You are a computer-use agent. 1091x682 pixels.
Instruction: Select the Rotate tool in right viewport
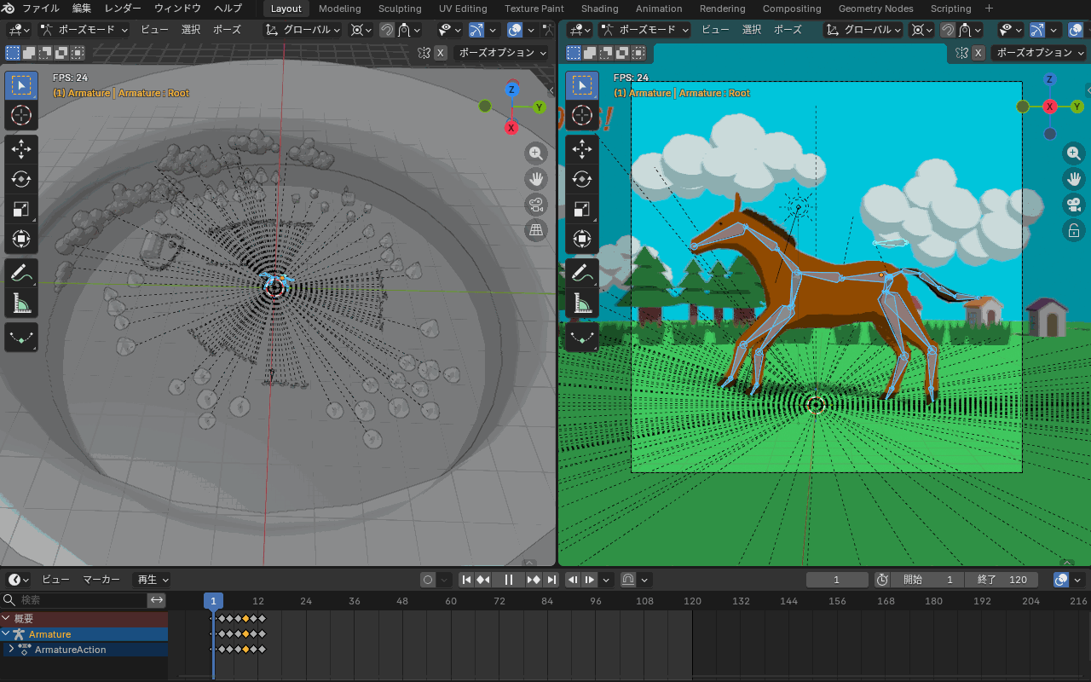point(582,179)
